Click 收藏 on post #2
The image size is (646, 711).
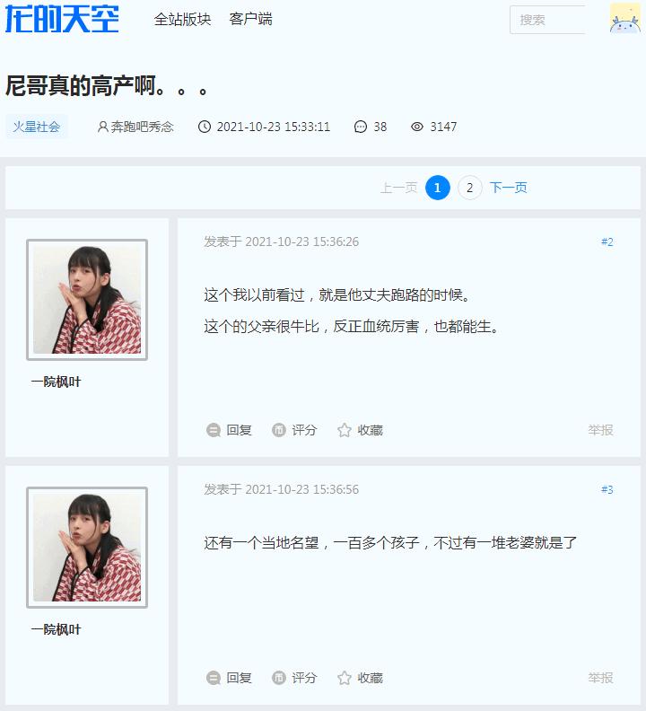point(371,430)
